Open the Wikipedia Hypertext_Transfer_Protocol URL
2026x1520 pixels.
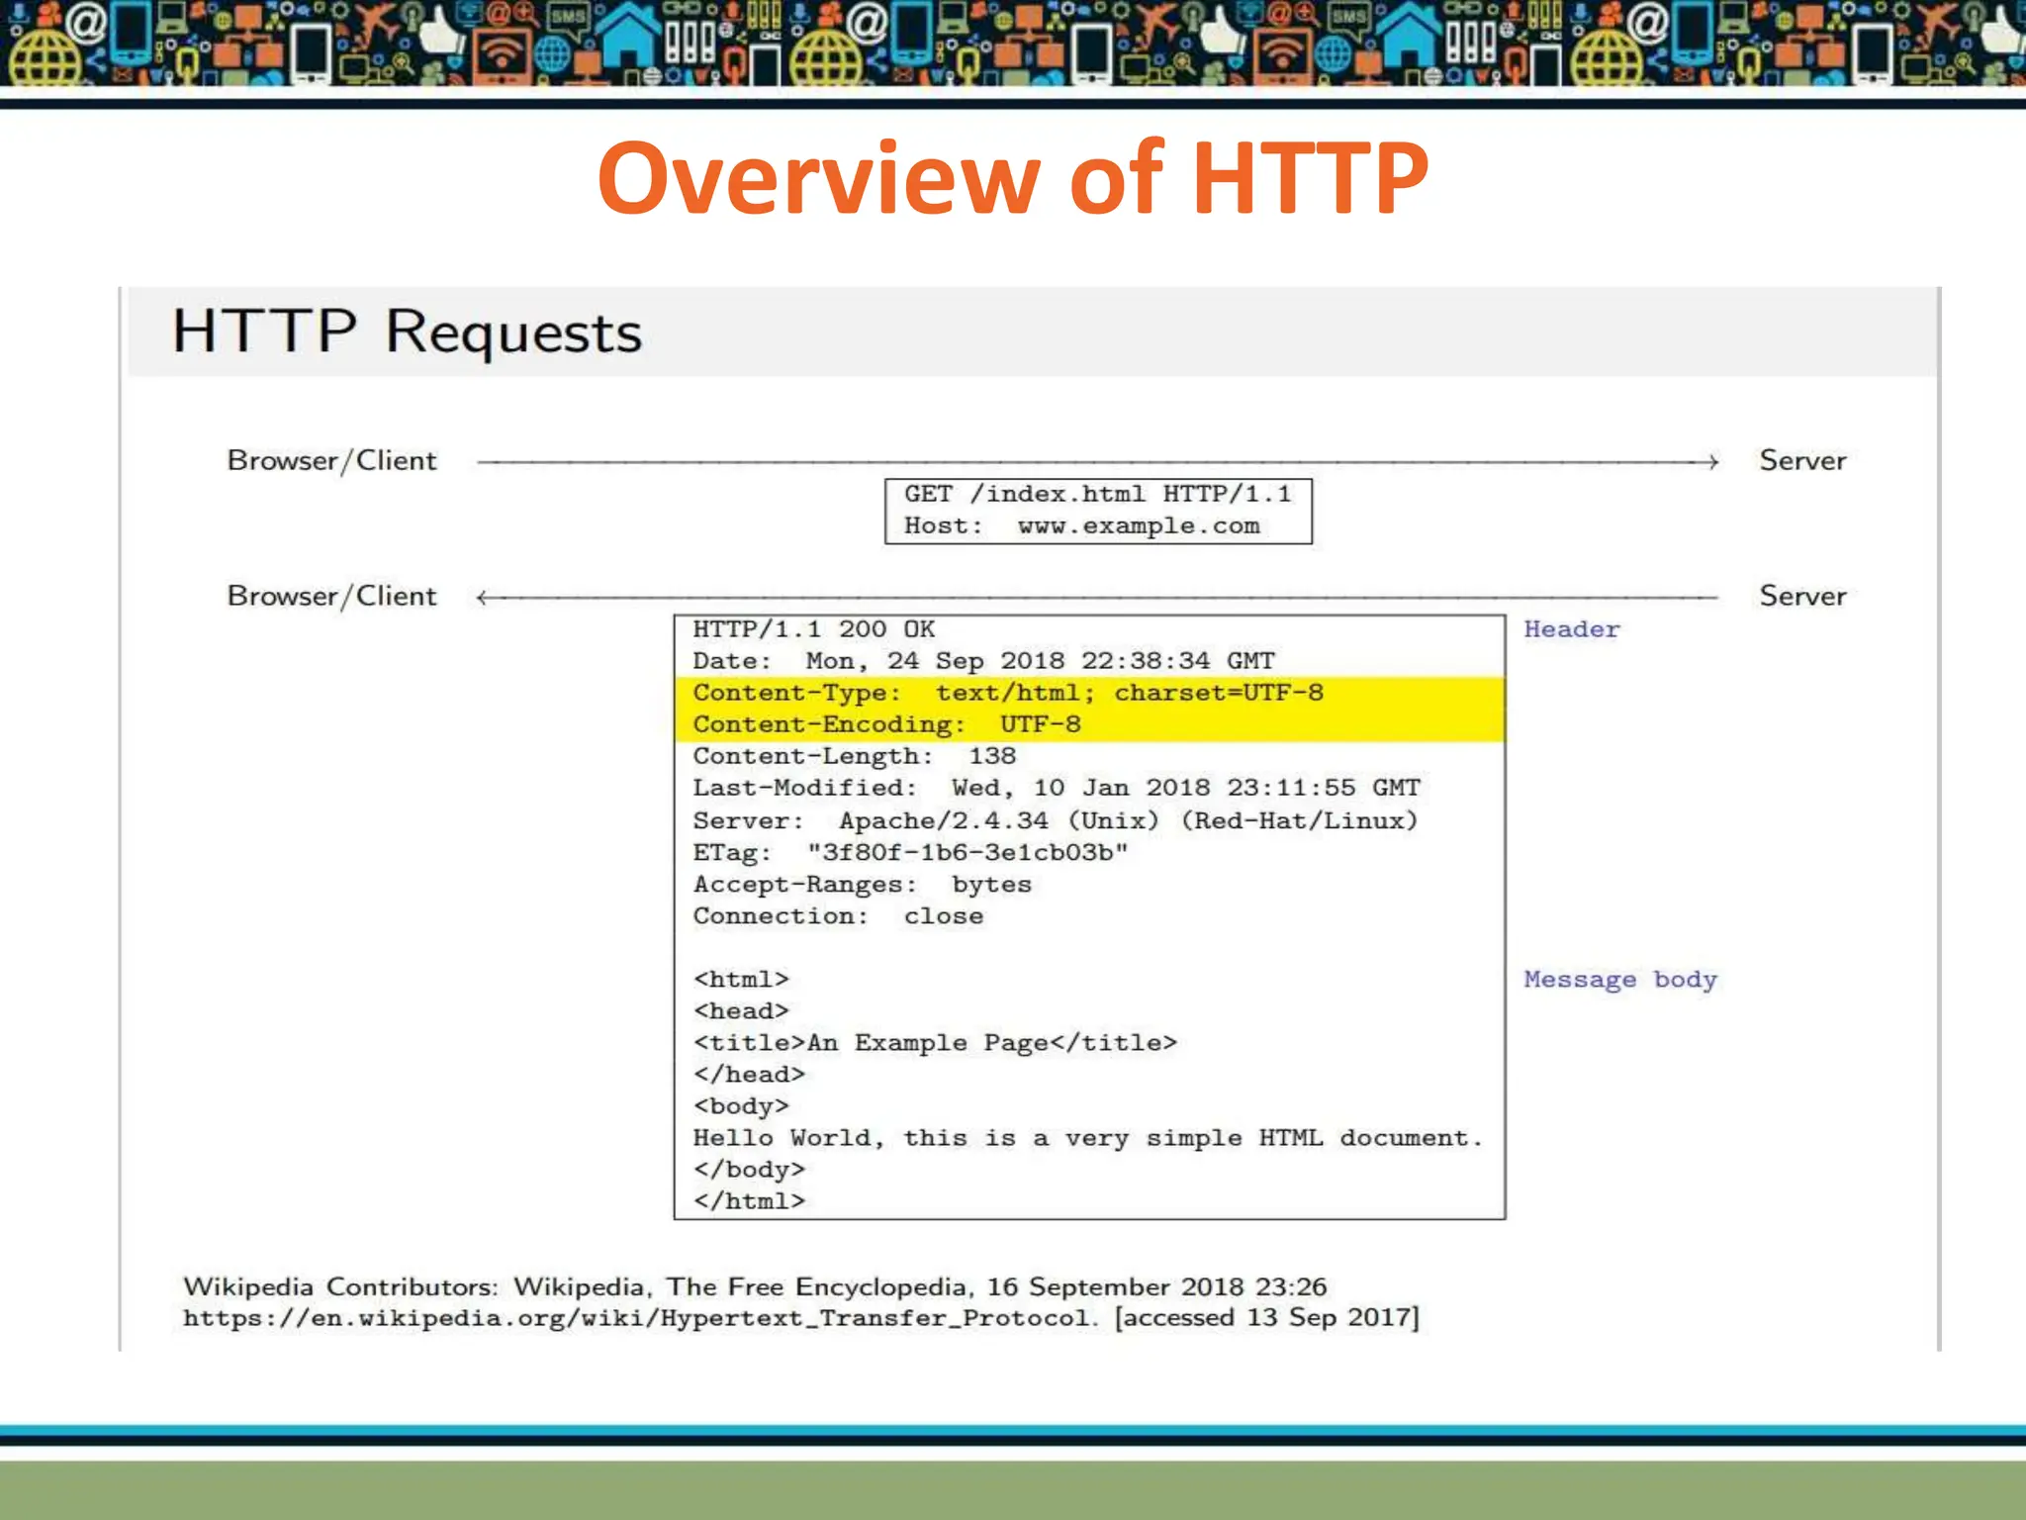tap(638, 1318)
